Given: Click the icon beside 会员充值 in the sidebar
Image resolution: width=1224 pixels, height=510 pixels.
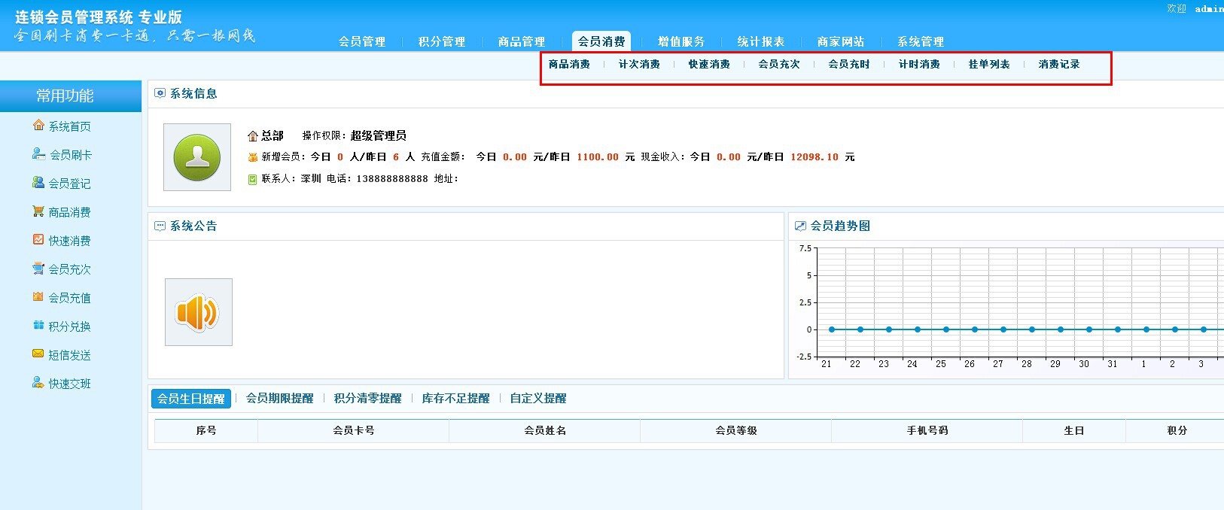Looking at the screenshot, I should [x=38, y=297].
